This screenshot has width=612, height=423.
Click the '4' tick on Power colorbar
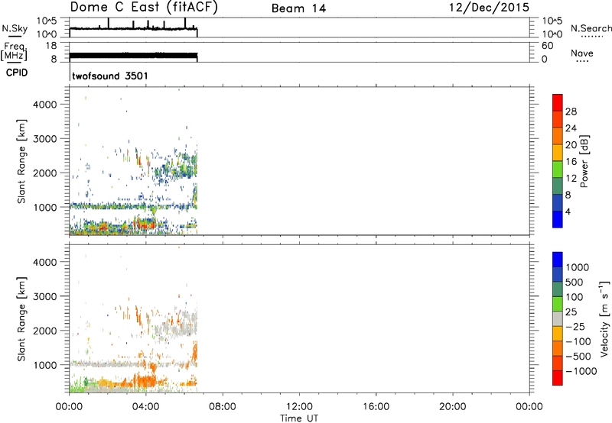click(x=568, y=211)
